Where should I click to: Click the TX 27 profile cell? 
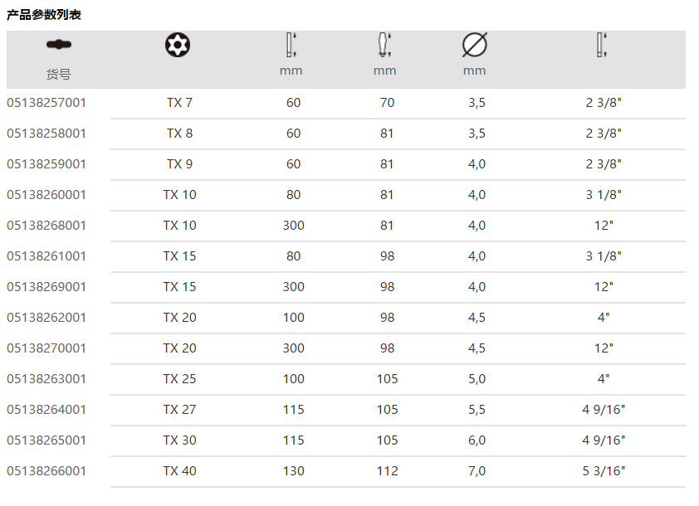pyautogui.click(x=179, y=410)
